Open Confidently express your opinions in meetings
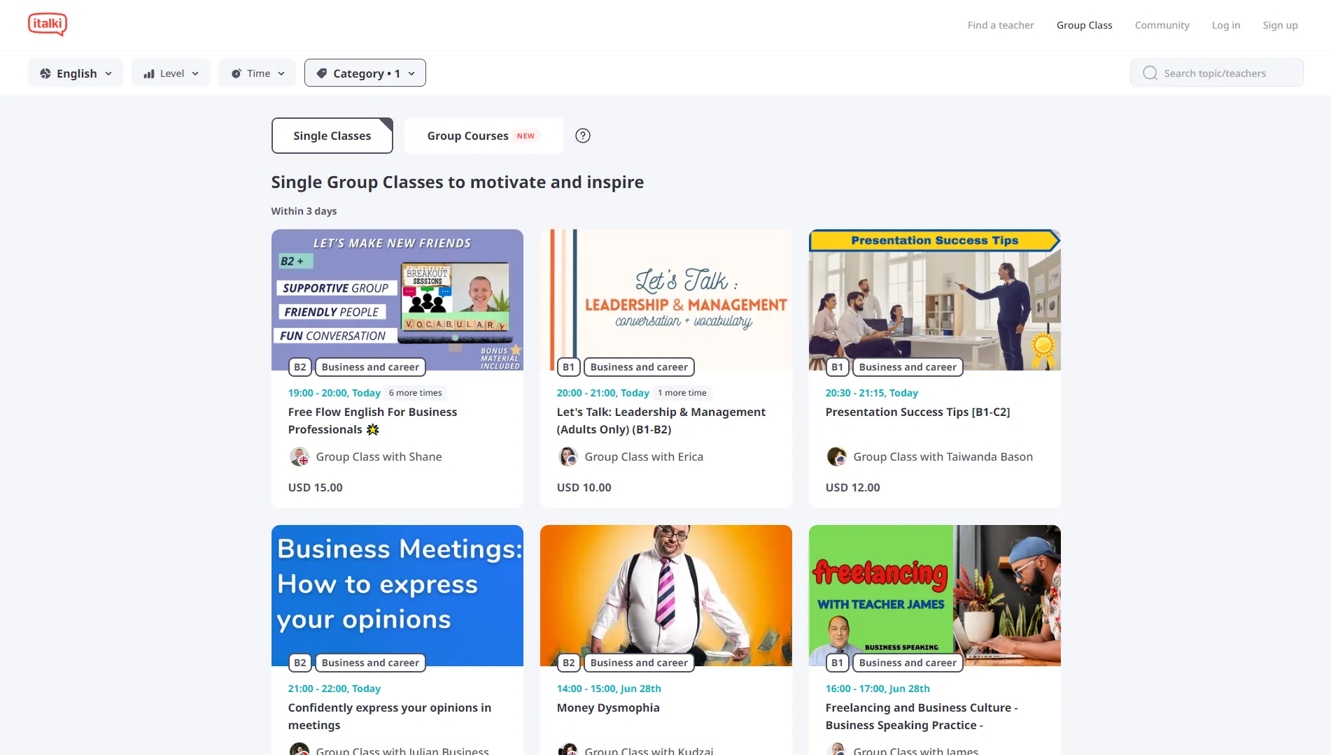The height and width of the screenshot is (755, 1331). tap(390, 717)
